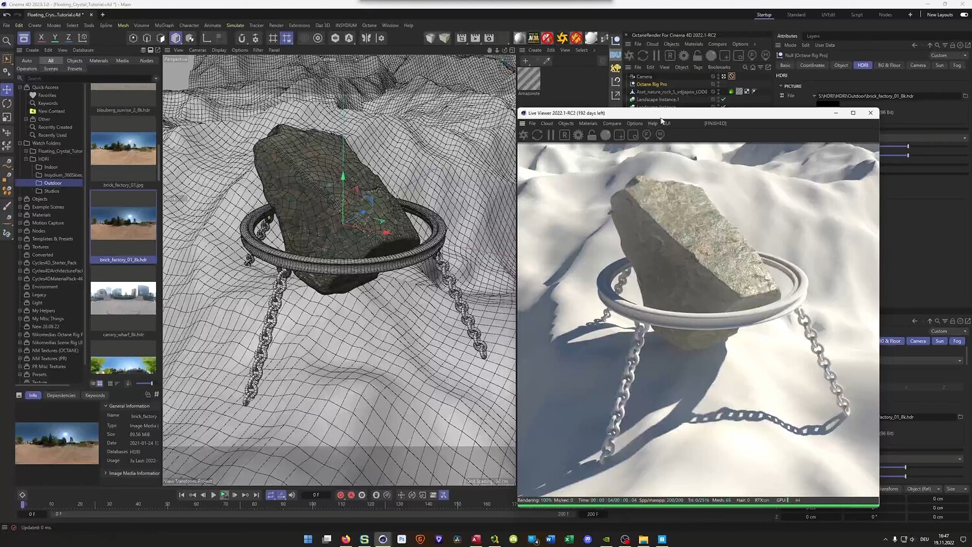Image resolution: width=972 pixels, height=547 pixels.
Task: Switch to the HDRI tab in Attributes
Action: 862,65
